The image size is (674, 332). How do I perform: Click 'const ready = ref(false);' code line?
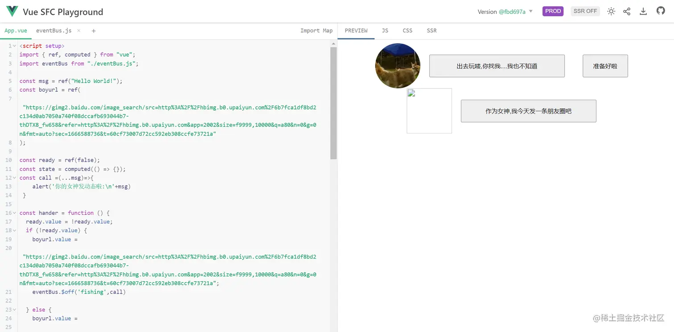[60, 160]
